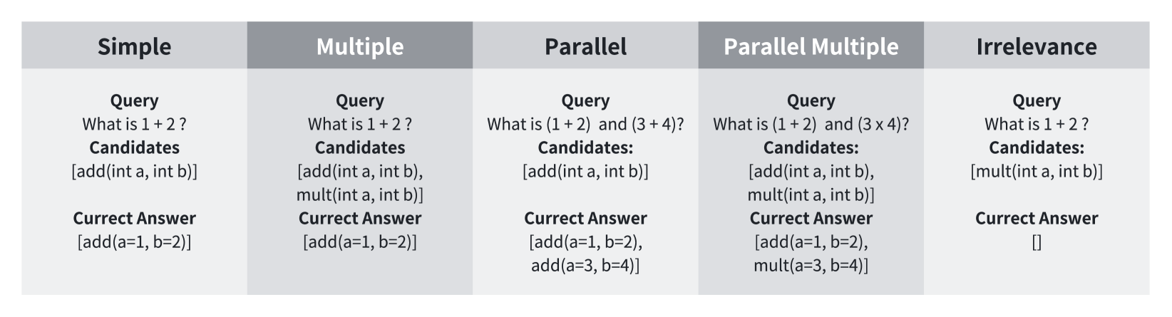Click the empty answer '[]' under Irrelevance

(x=1036, y=242)
